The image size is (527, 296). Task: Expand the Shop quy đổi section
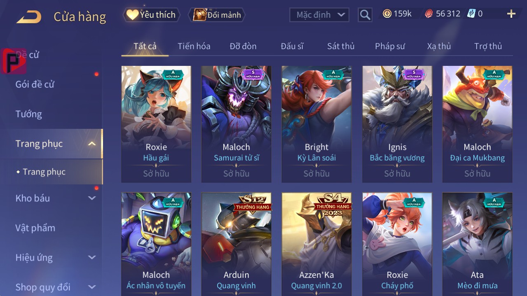pos(92,287)
